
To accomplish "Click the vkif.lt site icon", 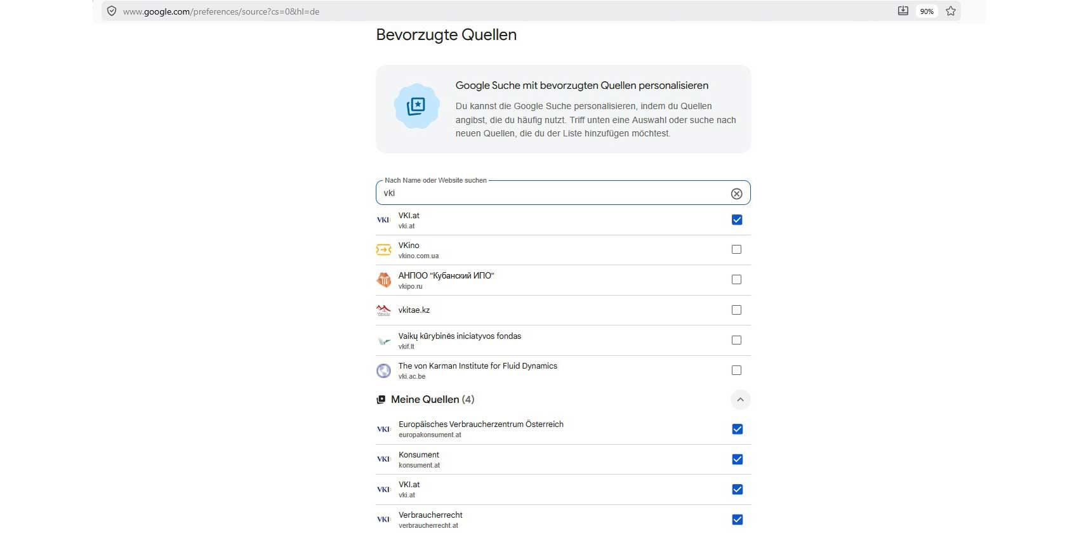I will pyautogui.click(x=383, y=341).
